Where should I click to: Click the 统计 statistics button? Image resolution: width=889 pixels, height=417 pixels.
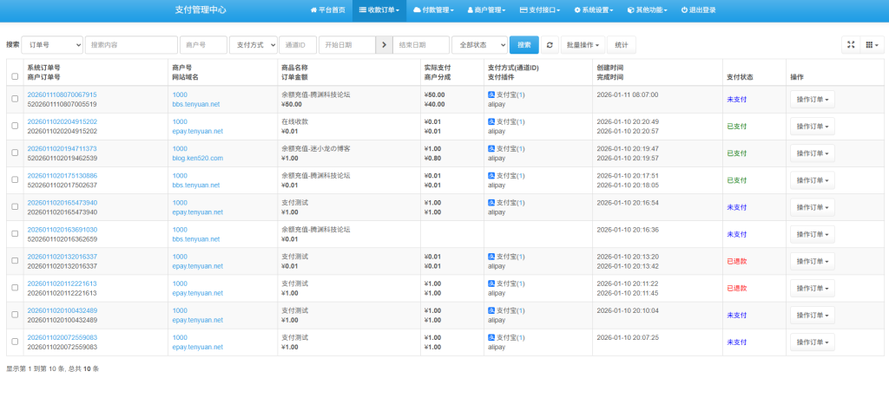(621, 44)
